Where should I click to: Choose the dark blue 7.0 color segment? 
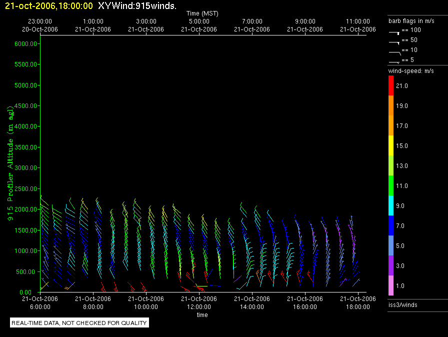391,225
